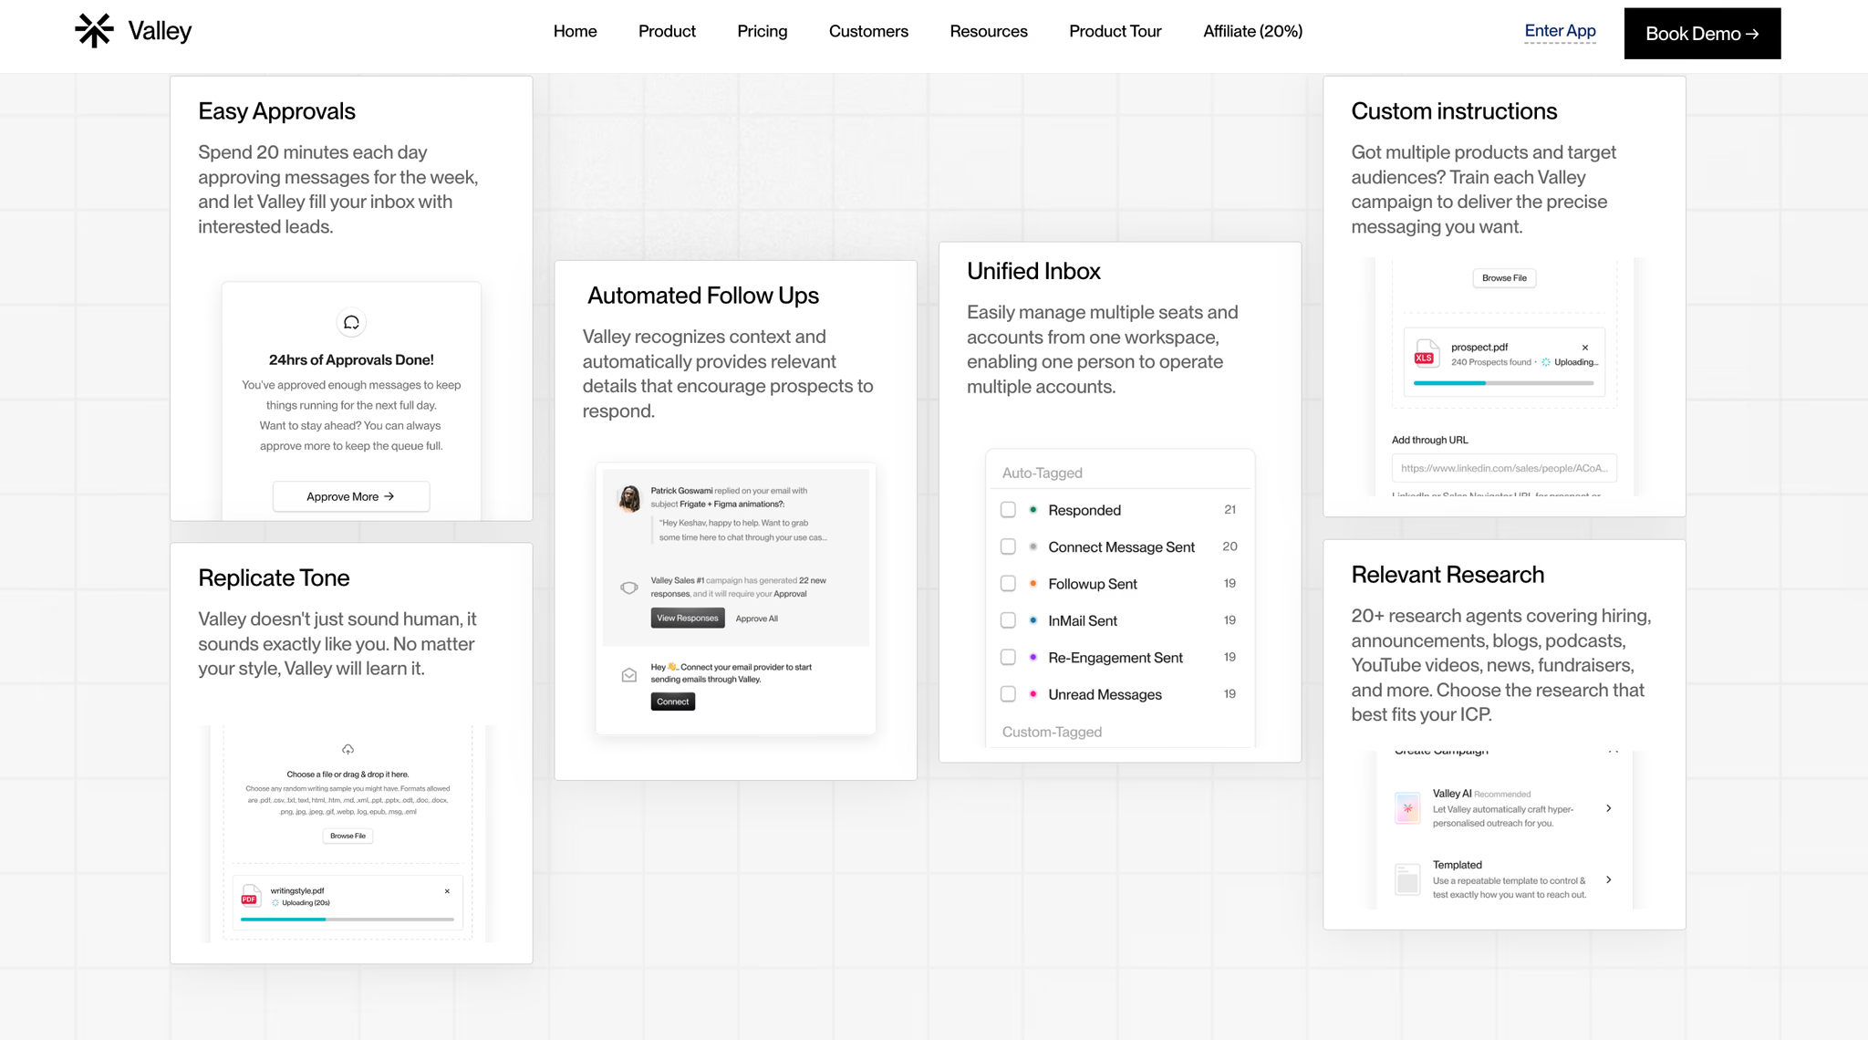Click the Relevant Research heading
This screenshot has height=1040, width=1868.
coord(1448,575)
